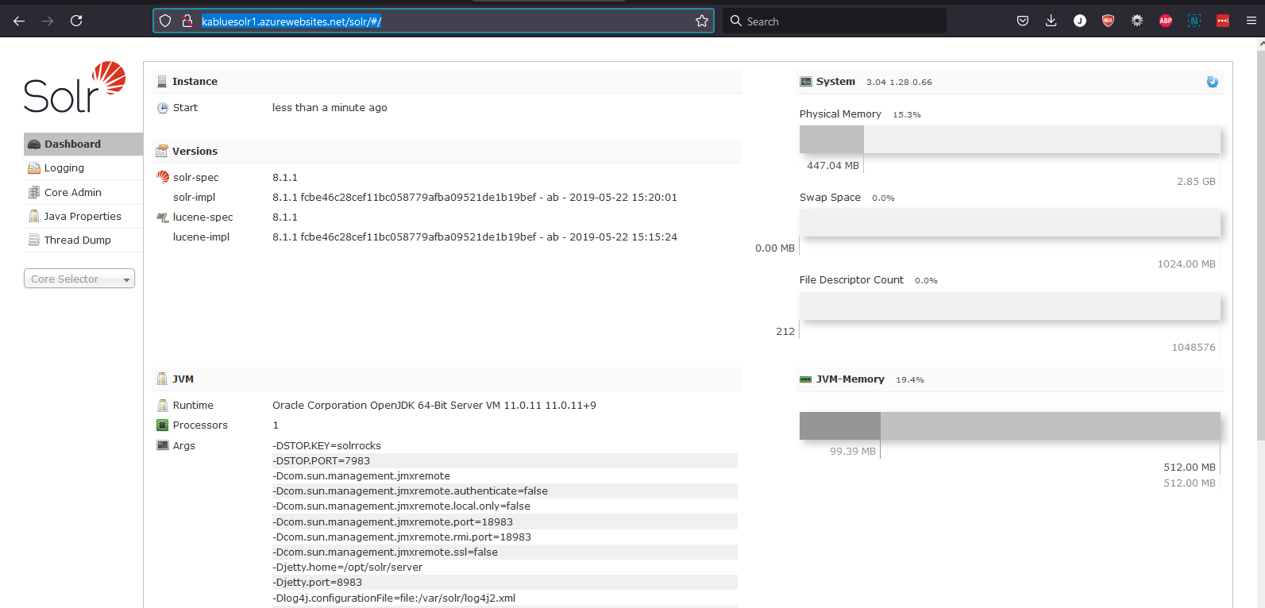Click the shield tracking protection icon
This screenshot has width=1265, height=608.
click(165, 21)
